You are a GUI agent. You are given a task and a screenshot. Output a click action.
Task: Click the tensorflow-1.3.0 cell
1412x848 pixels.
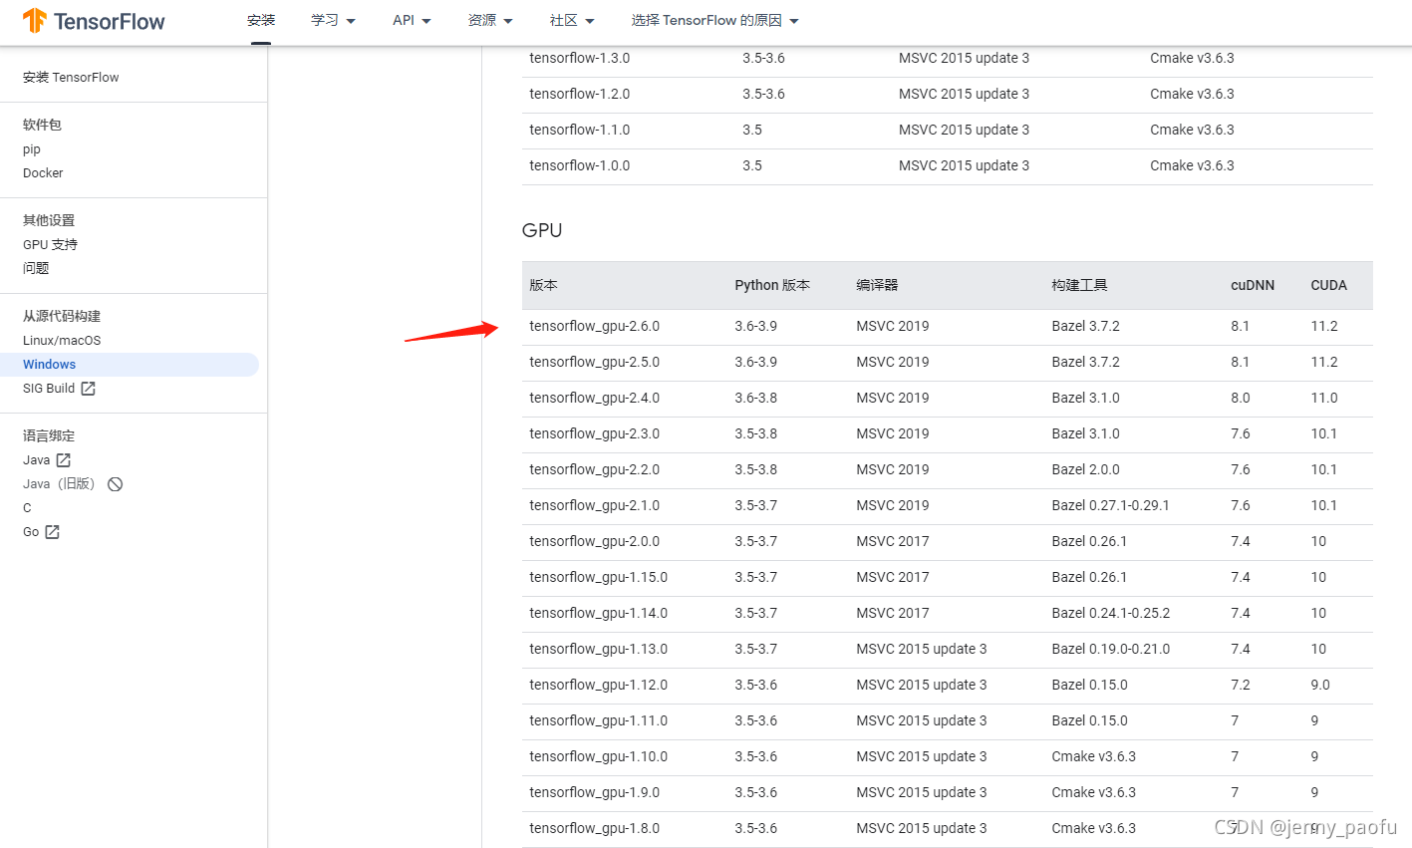click(580, 58)
